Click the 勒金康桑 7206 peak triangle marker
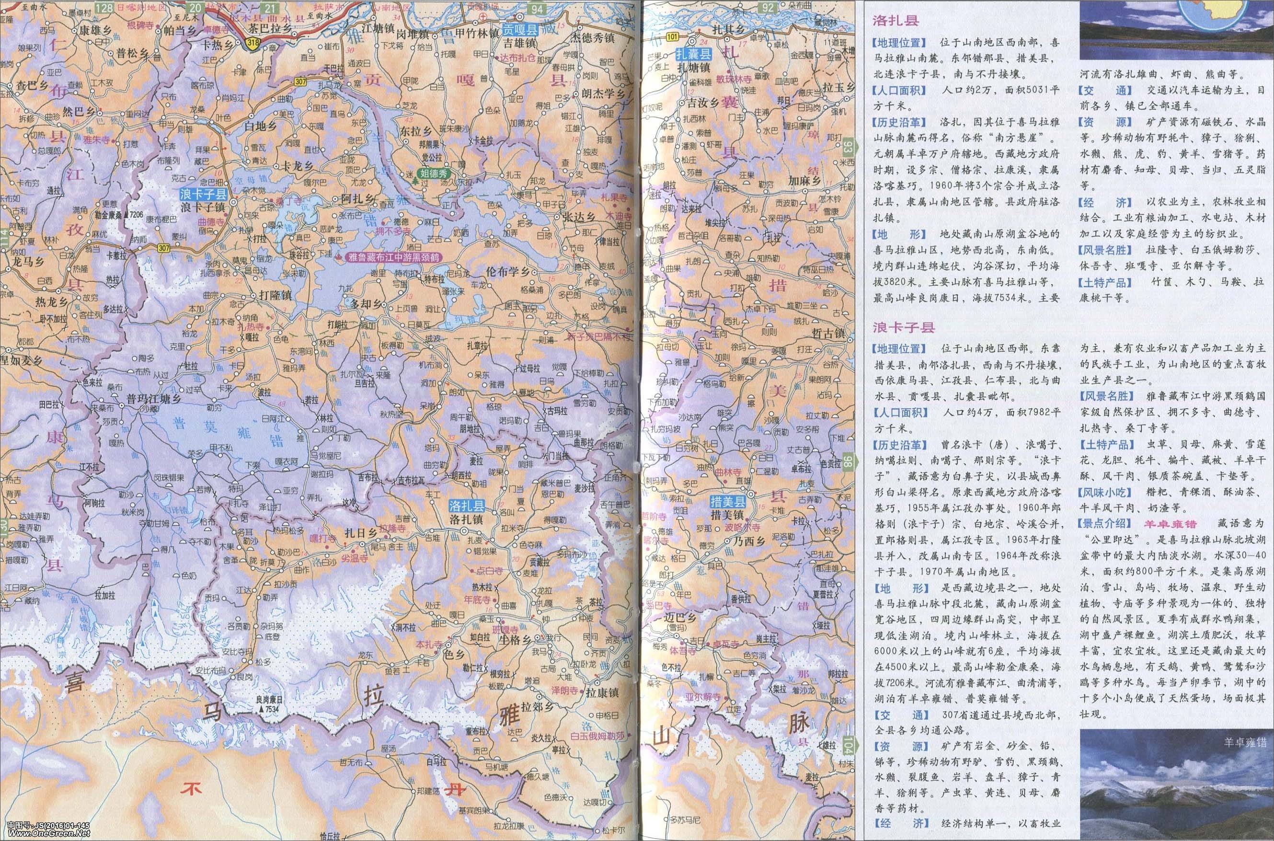This screenshot has width=1274, height=841. [126, 214]
